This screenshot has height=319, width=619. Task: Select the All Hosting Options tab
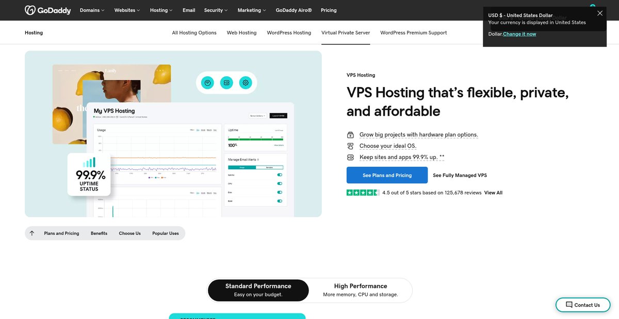194,32
